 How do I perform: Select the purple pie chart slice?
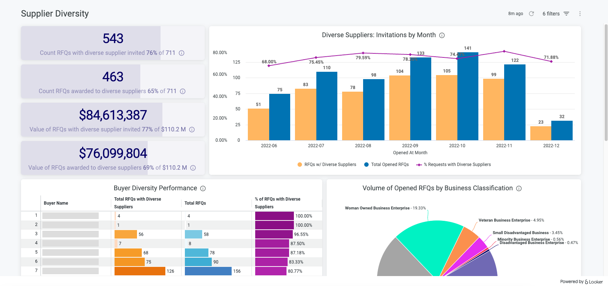click(x=481, y=267)
